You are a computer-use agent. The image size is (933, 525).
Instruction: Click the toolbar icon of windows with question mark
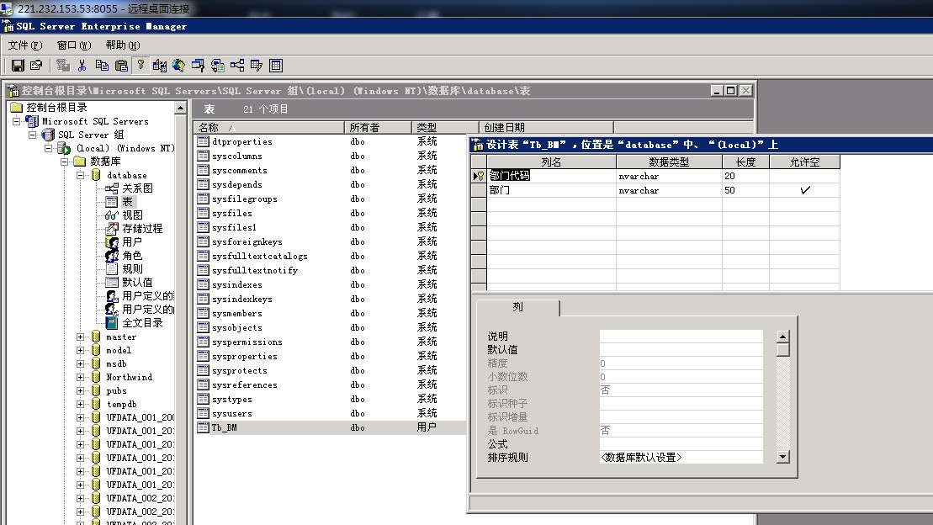point(199,66)
